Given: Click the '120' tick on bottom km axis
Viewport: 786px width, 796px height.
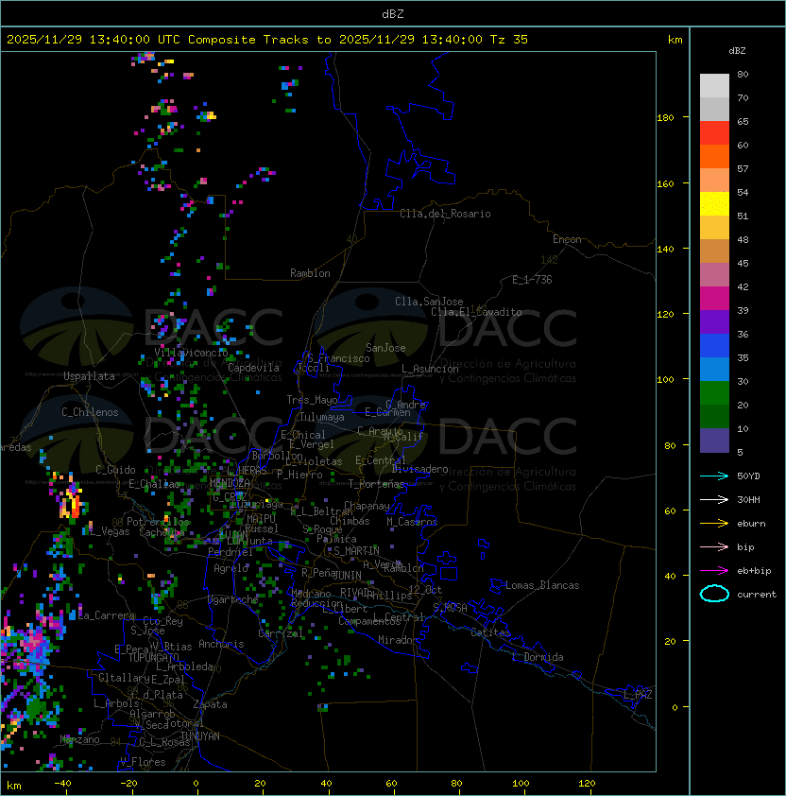Looking at the screenshot, I should pos(587,784).
